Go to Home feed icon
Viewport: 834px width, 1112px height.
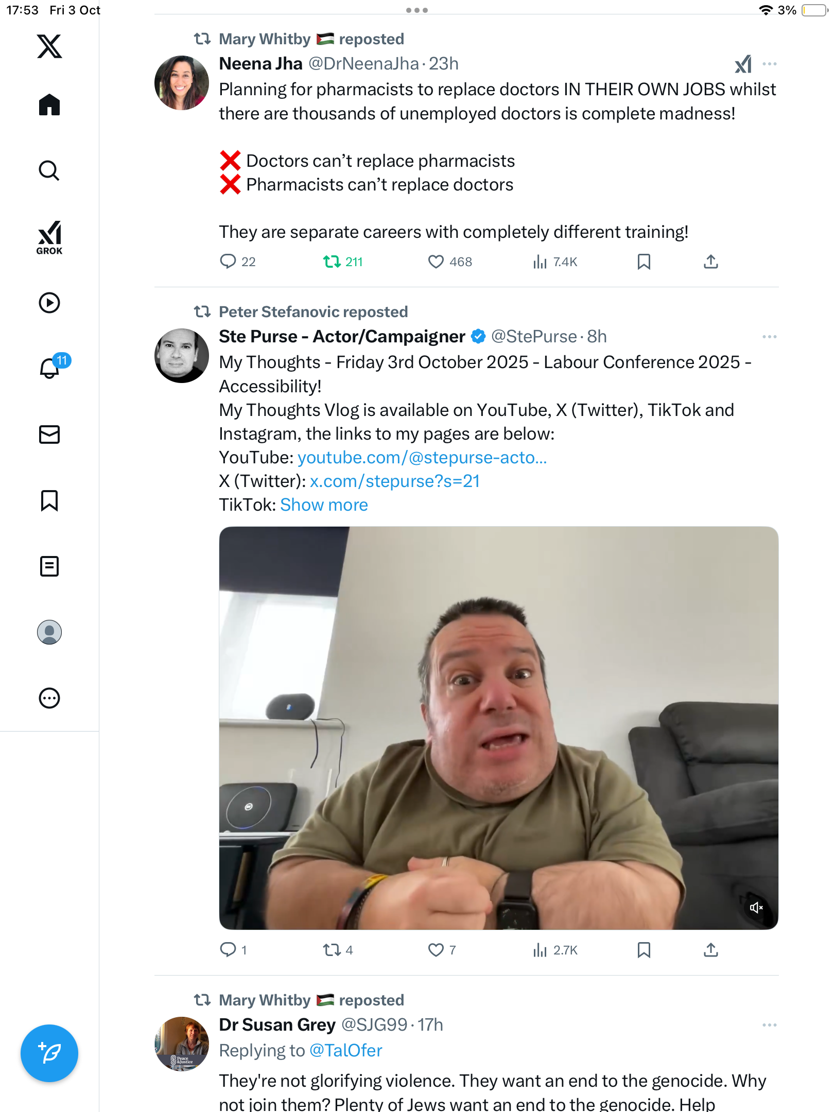click(x=49, y=105)
